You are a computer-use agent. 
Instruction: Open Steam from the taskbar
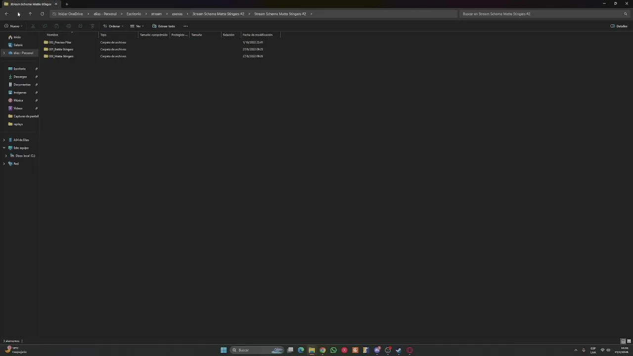click(x=399, y=350)
